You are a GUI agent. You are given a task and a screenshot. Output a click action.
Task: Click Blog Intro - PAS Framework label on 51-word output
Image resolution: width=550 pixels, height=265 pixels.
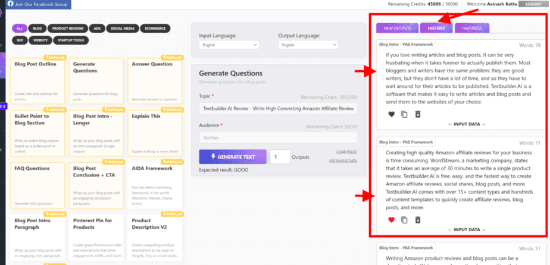click(406, 248)
